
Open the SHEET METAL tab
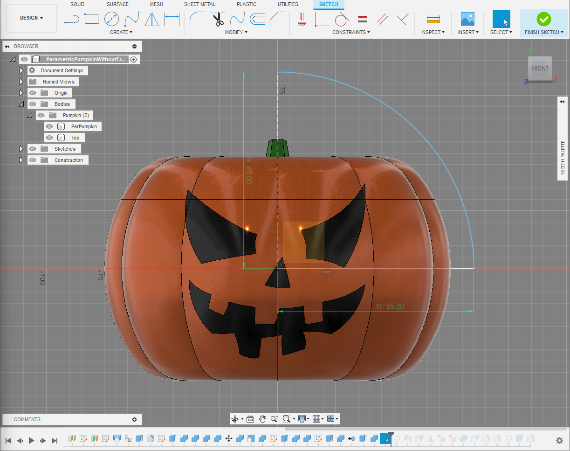(x=199, y=4)
